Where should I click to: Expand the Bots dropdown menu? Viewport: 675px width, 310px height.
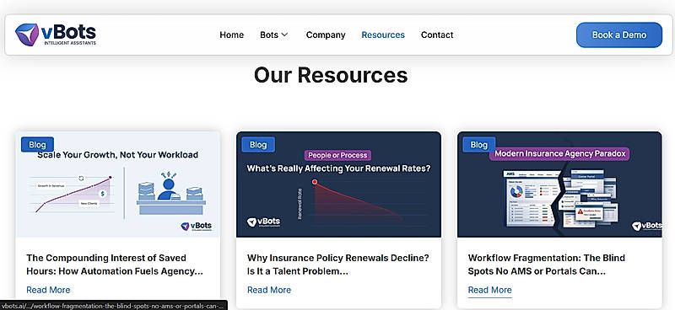coord(273,35)
